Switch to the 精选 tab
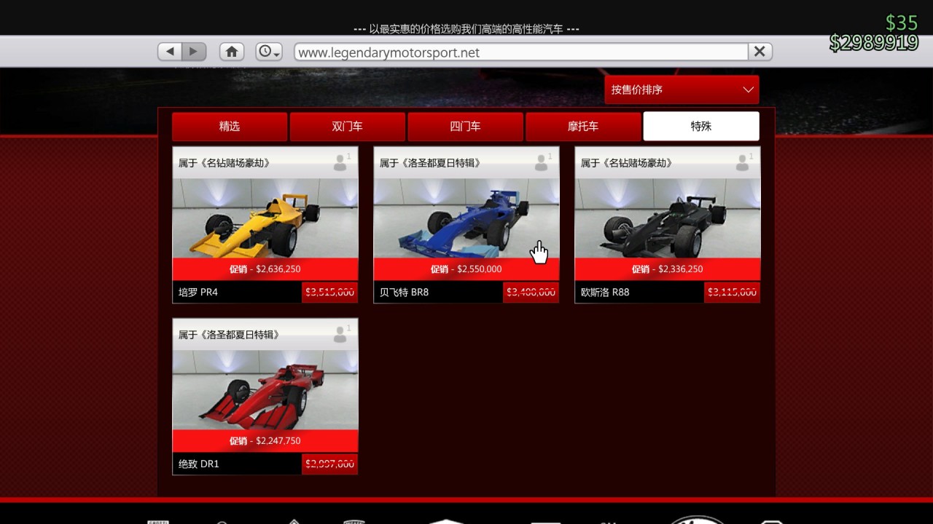This screenshot has width=933, height=524. (x=230, y=126)
